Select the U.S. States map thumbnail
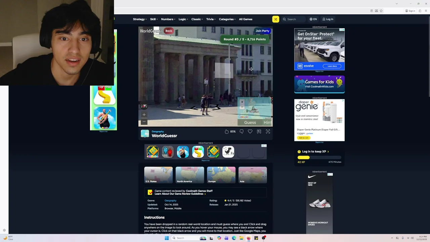 tap(158, 175)
